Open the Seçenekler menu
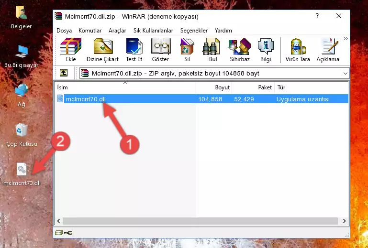 tap(194, 31)
